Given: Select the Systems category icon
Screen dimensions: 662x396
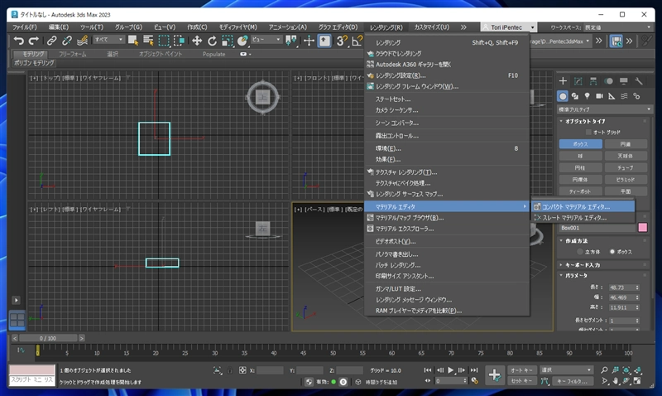Looking at the screenshot, I should (x=636, y=96).
